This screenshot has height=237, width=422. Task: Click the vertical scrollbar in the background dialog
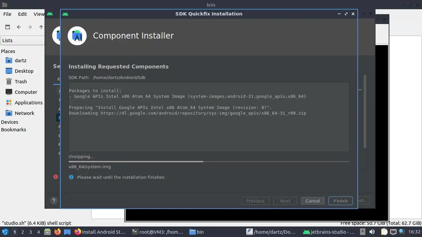(365, 111)
